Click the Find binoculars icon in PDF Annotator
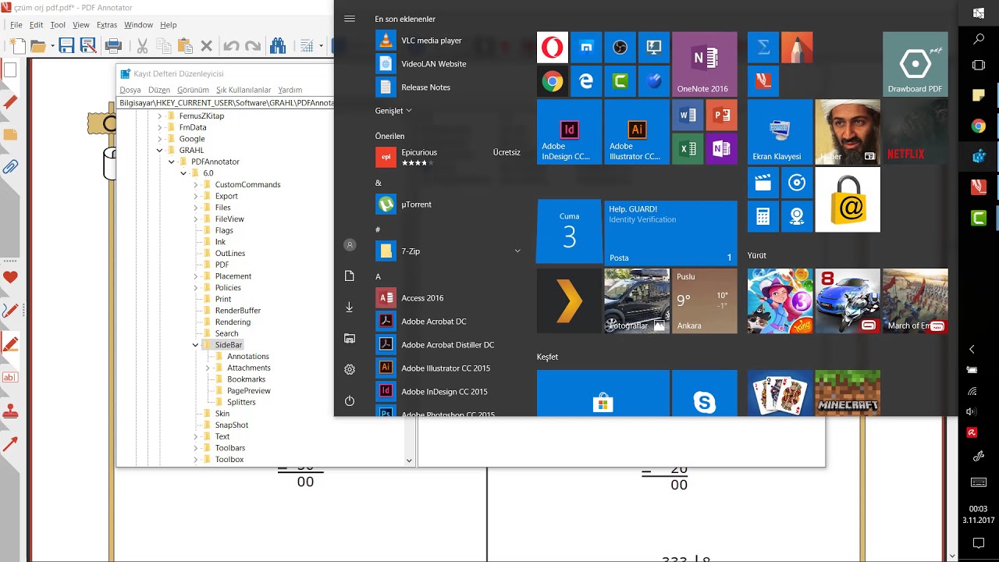The height and width of the screenshot is (562, 999). tap(277, 46)
